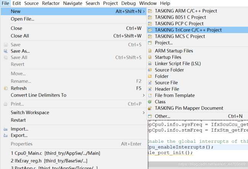This screenshot has width=248, height=169.
Task: Select Close in the File menu
Action: [74, 28]
